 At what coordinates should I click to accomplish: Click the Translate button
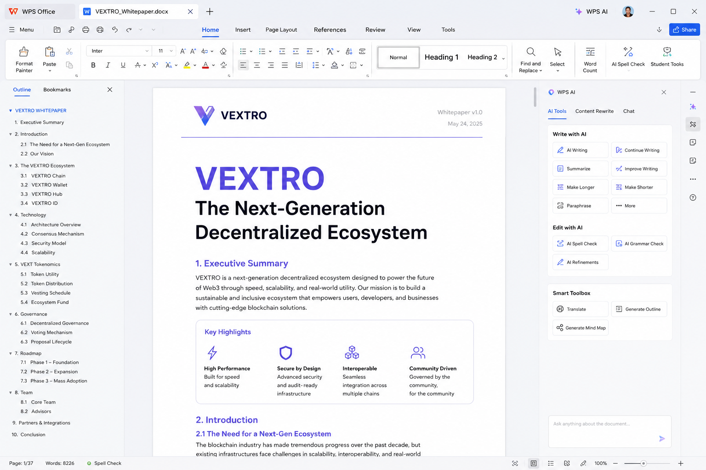click(x=581, y=309)
